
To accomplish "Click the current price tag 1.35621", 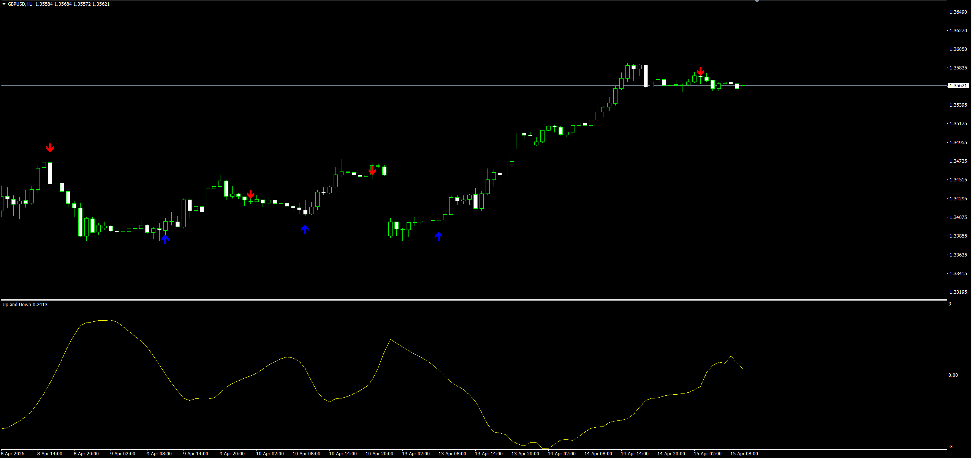I will click(958, 86).
